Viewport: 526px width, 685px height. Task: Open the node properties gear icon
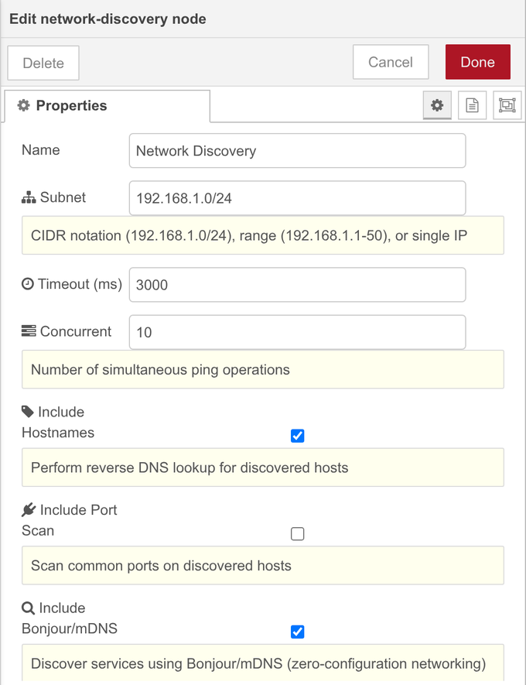tap(437, 105)
